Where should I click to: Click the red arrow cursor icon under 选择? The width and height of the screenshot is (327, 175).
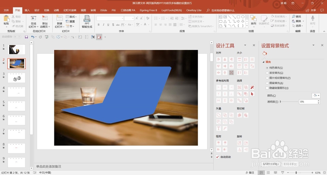[252, 94]
